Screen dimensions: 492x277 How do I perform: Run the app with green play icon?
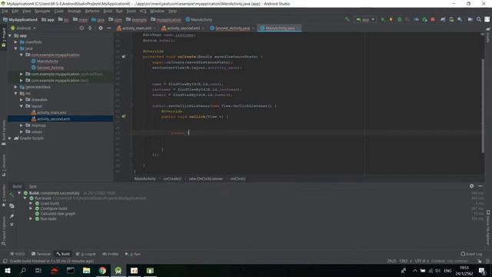[x=383, y=19]
